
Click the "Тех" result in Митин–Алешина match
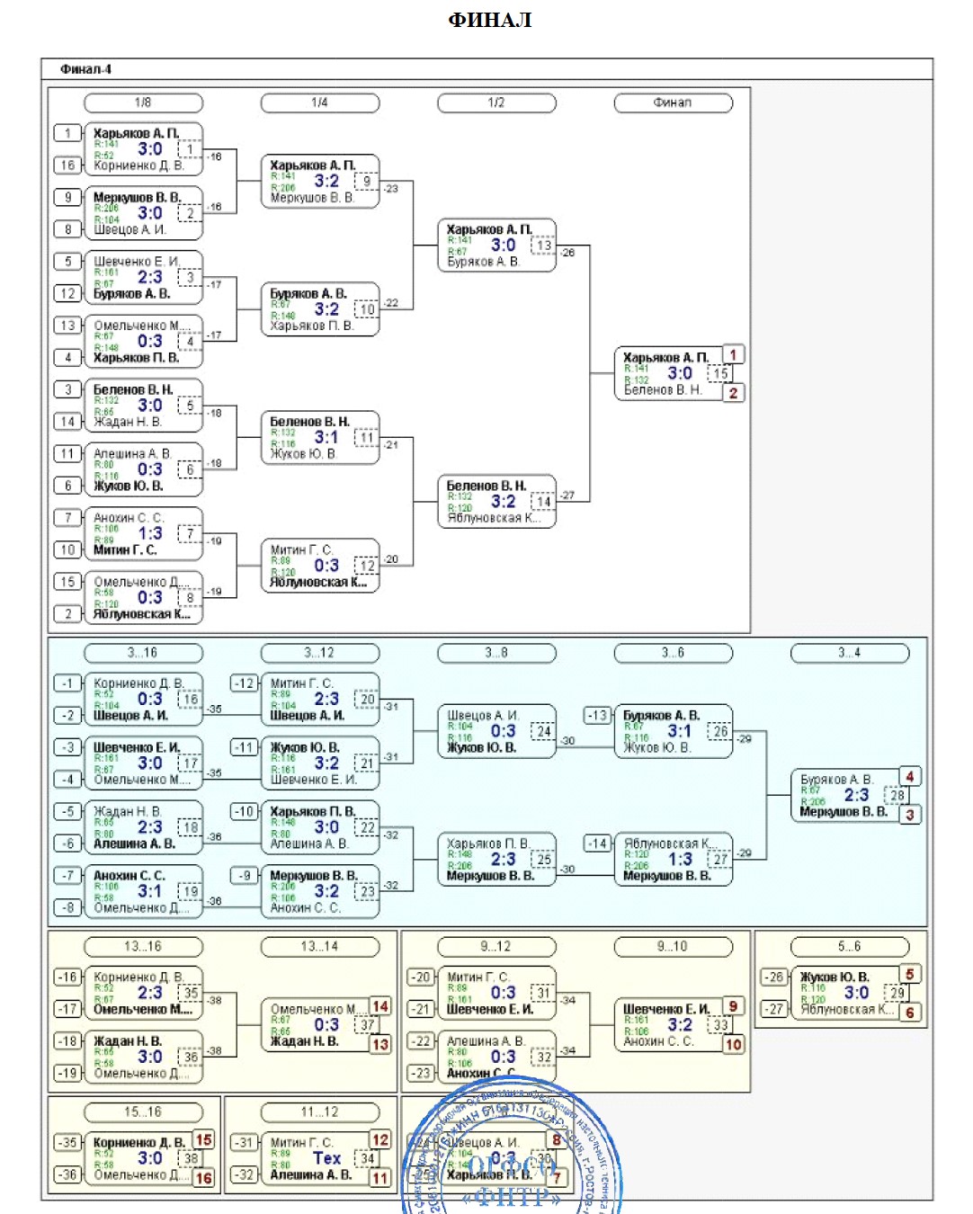click(326, 1158)
